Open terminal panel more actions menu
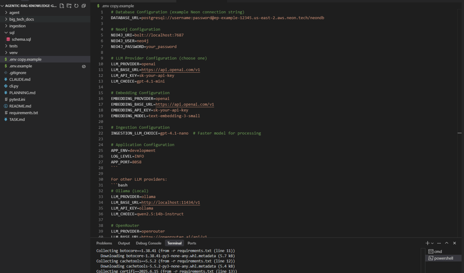This screenshot has width=464, height=273. click(439, 243)
